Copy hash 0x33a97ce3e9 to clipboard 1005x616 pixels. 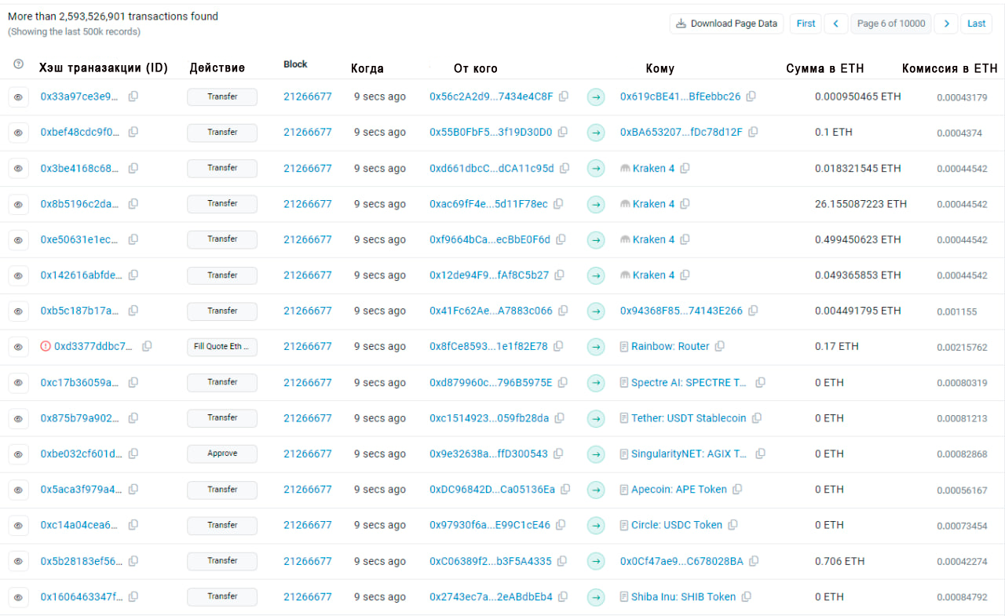pyautogui.click(x=133, y=97)
